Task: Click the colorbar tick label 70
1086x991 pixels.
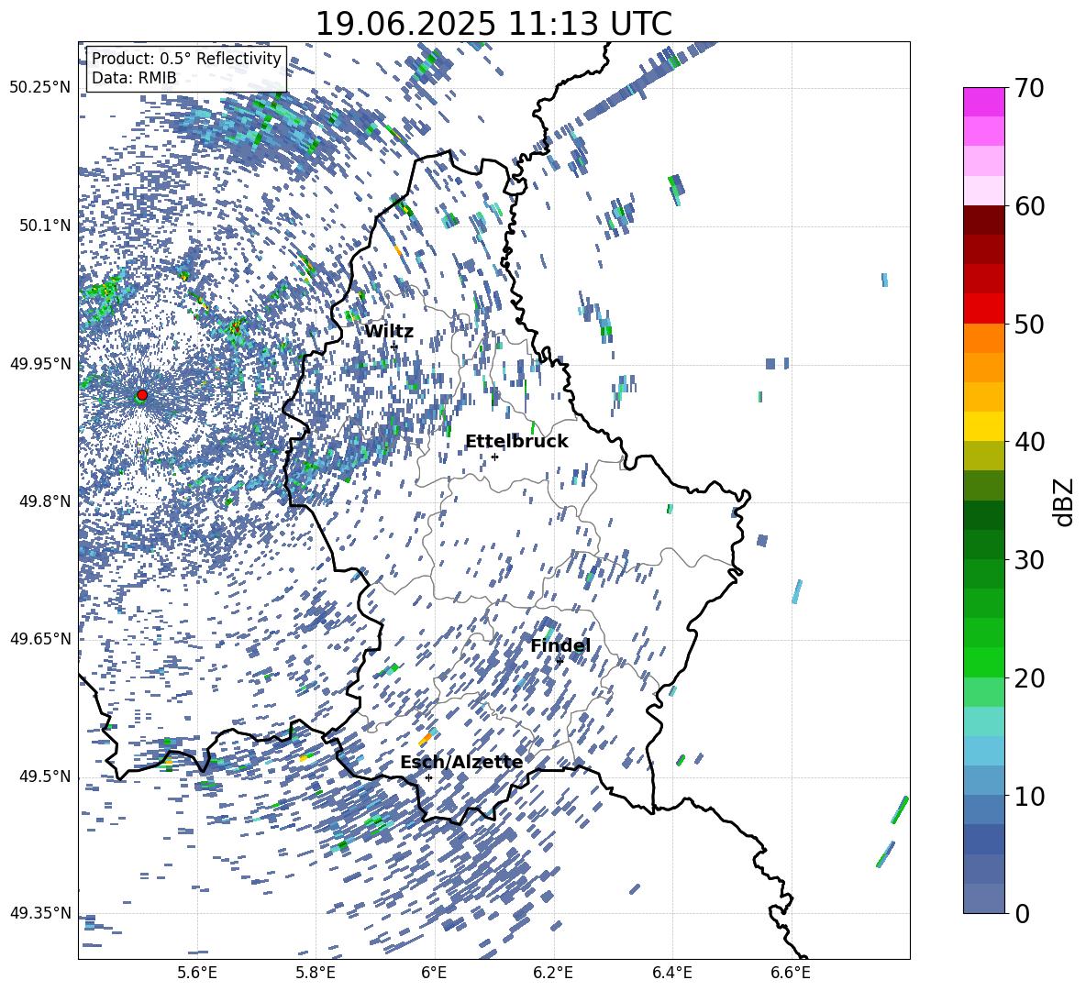Action: point(1029,89)
